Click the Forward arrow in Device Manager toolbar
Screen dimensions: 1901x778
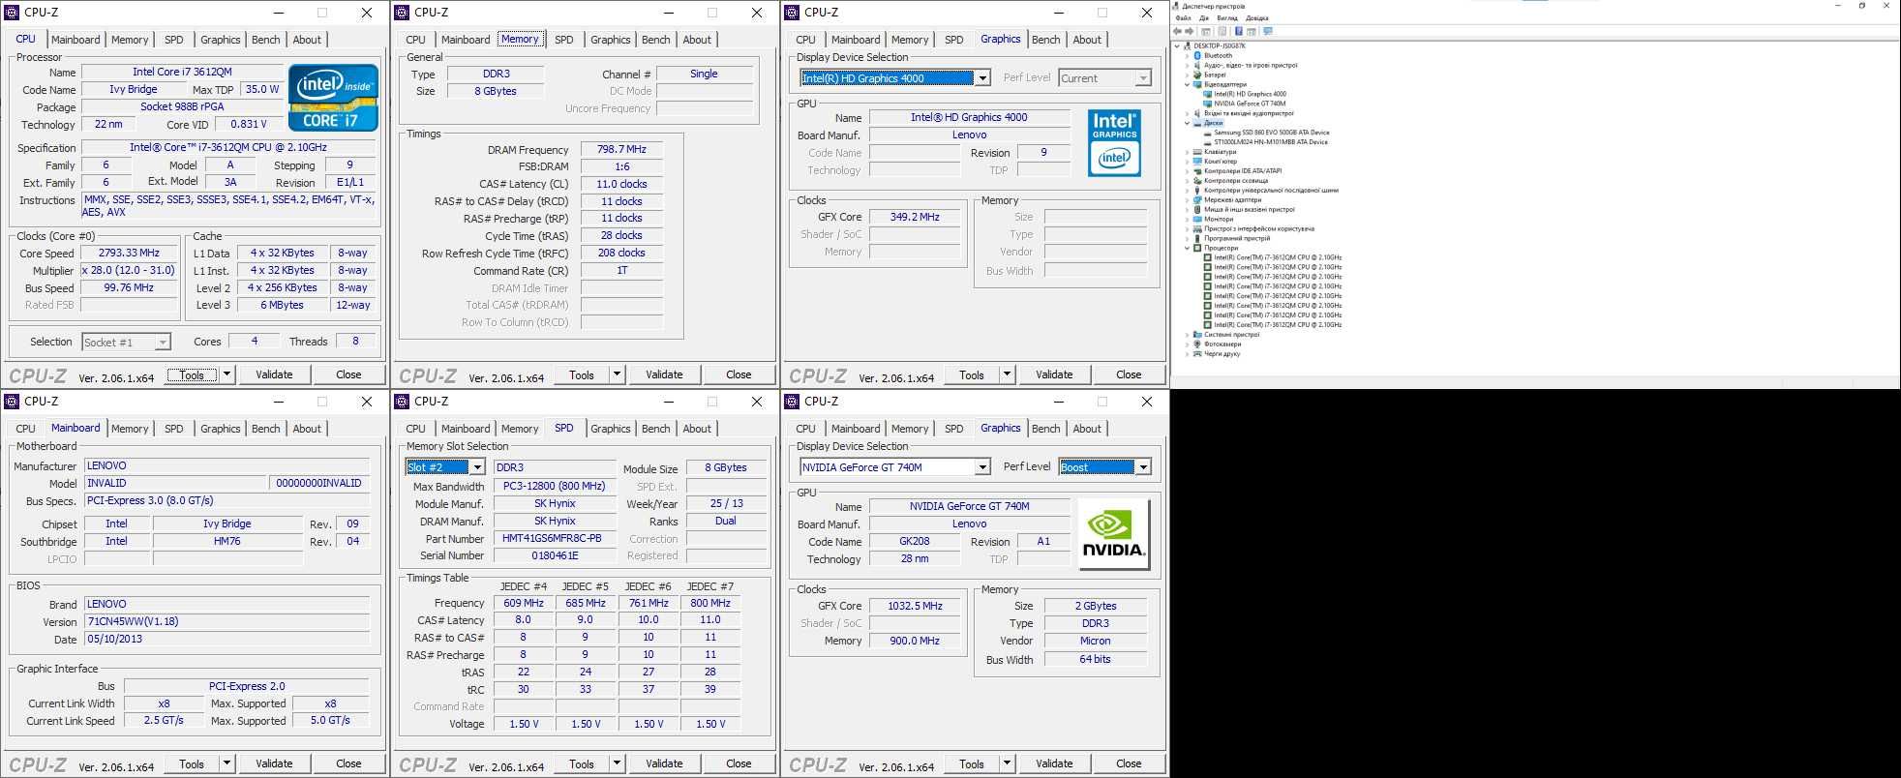point(1189,31)
